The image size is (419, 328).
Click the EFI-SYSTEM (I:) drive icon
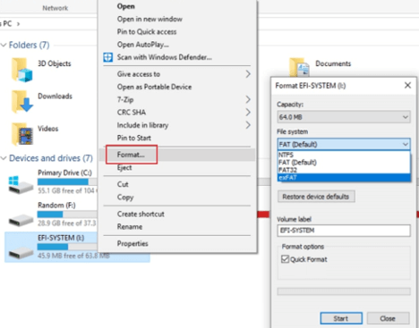(x=21, y=253)
